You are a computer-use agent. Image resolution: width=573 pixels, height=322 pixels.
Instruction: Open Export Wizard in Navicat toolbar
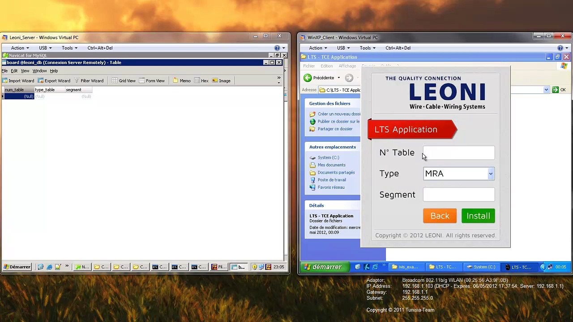click(54, 81)
